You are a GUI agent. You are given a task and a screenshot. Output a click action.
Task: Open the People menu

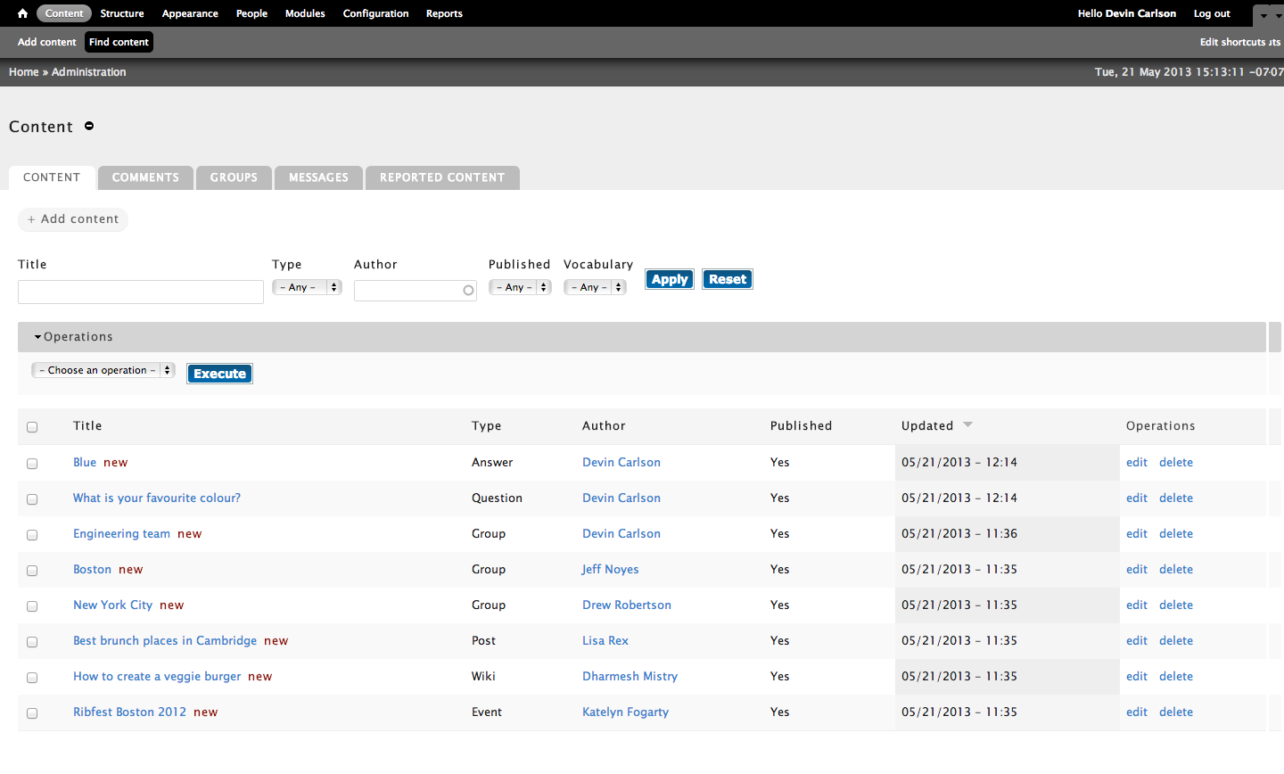point(251,13)
